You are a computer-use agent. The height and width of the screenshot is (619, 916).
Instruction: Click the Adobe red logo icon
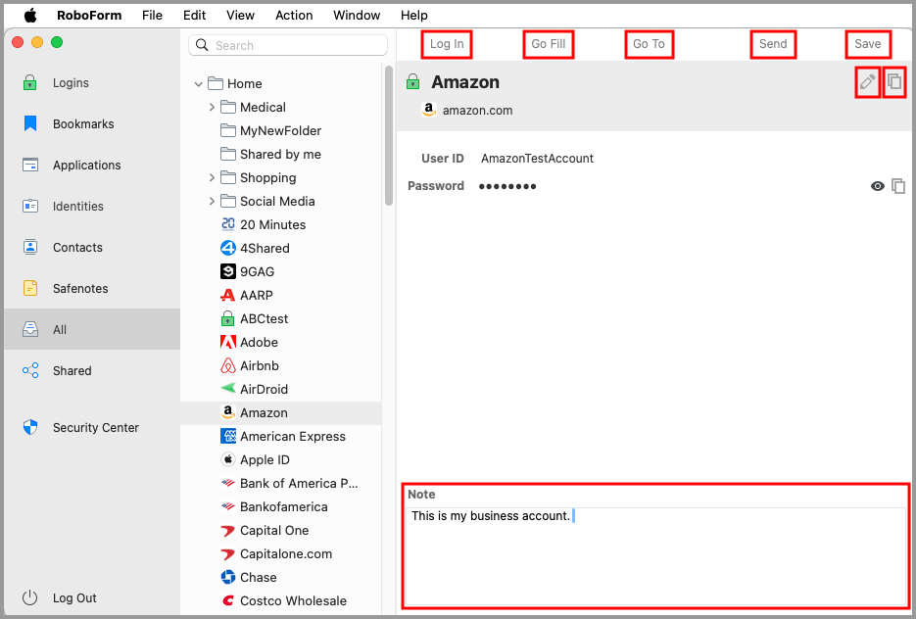click(x=228, y=342)
